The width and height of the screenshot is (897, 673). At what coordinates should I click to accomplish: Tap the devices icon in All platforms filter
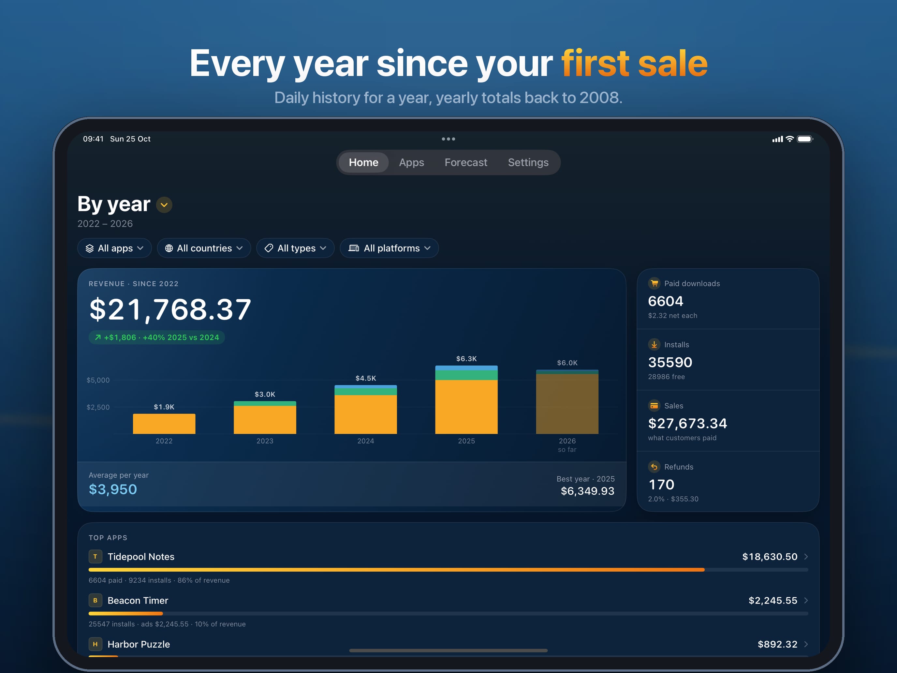[x=354, y=248]
